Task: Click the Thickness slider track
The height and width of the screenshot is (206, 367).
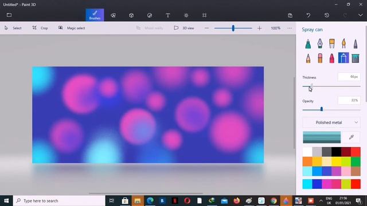Action: 331,86
